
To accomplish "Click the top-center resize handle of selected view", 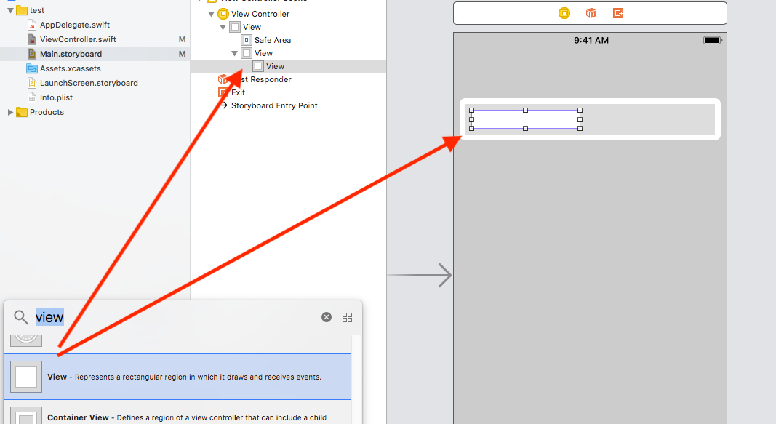I will 526,111.
